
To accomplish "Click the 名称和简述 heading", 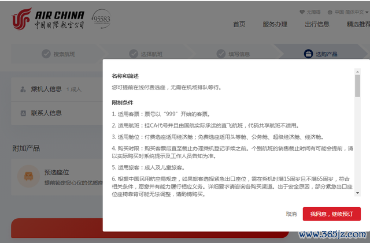I will coord(125,76).
